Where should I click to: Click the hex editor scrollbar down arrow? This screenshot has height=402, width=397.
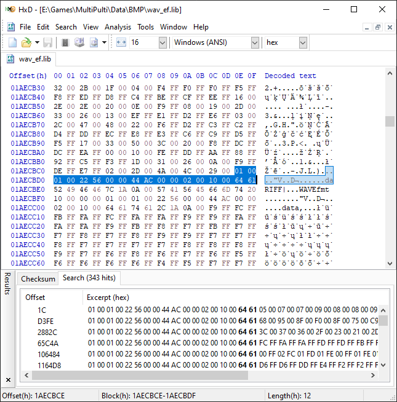(390, 263)
